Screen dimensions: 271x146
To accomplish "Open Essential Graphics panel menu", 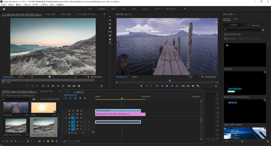I will click(x=234, y=14).
